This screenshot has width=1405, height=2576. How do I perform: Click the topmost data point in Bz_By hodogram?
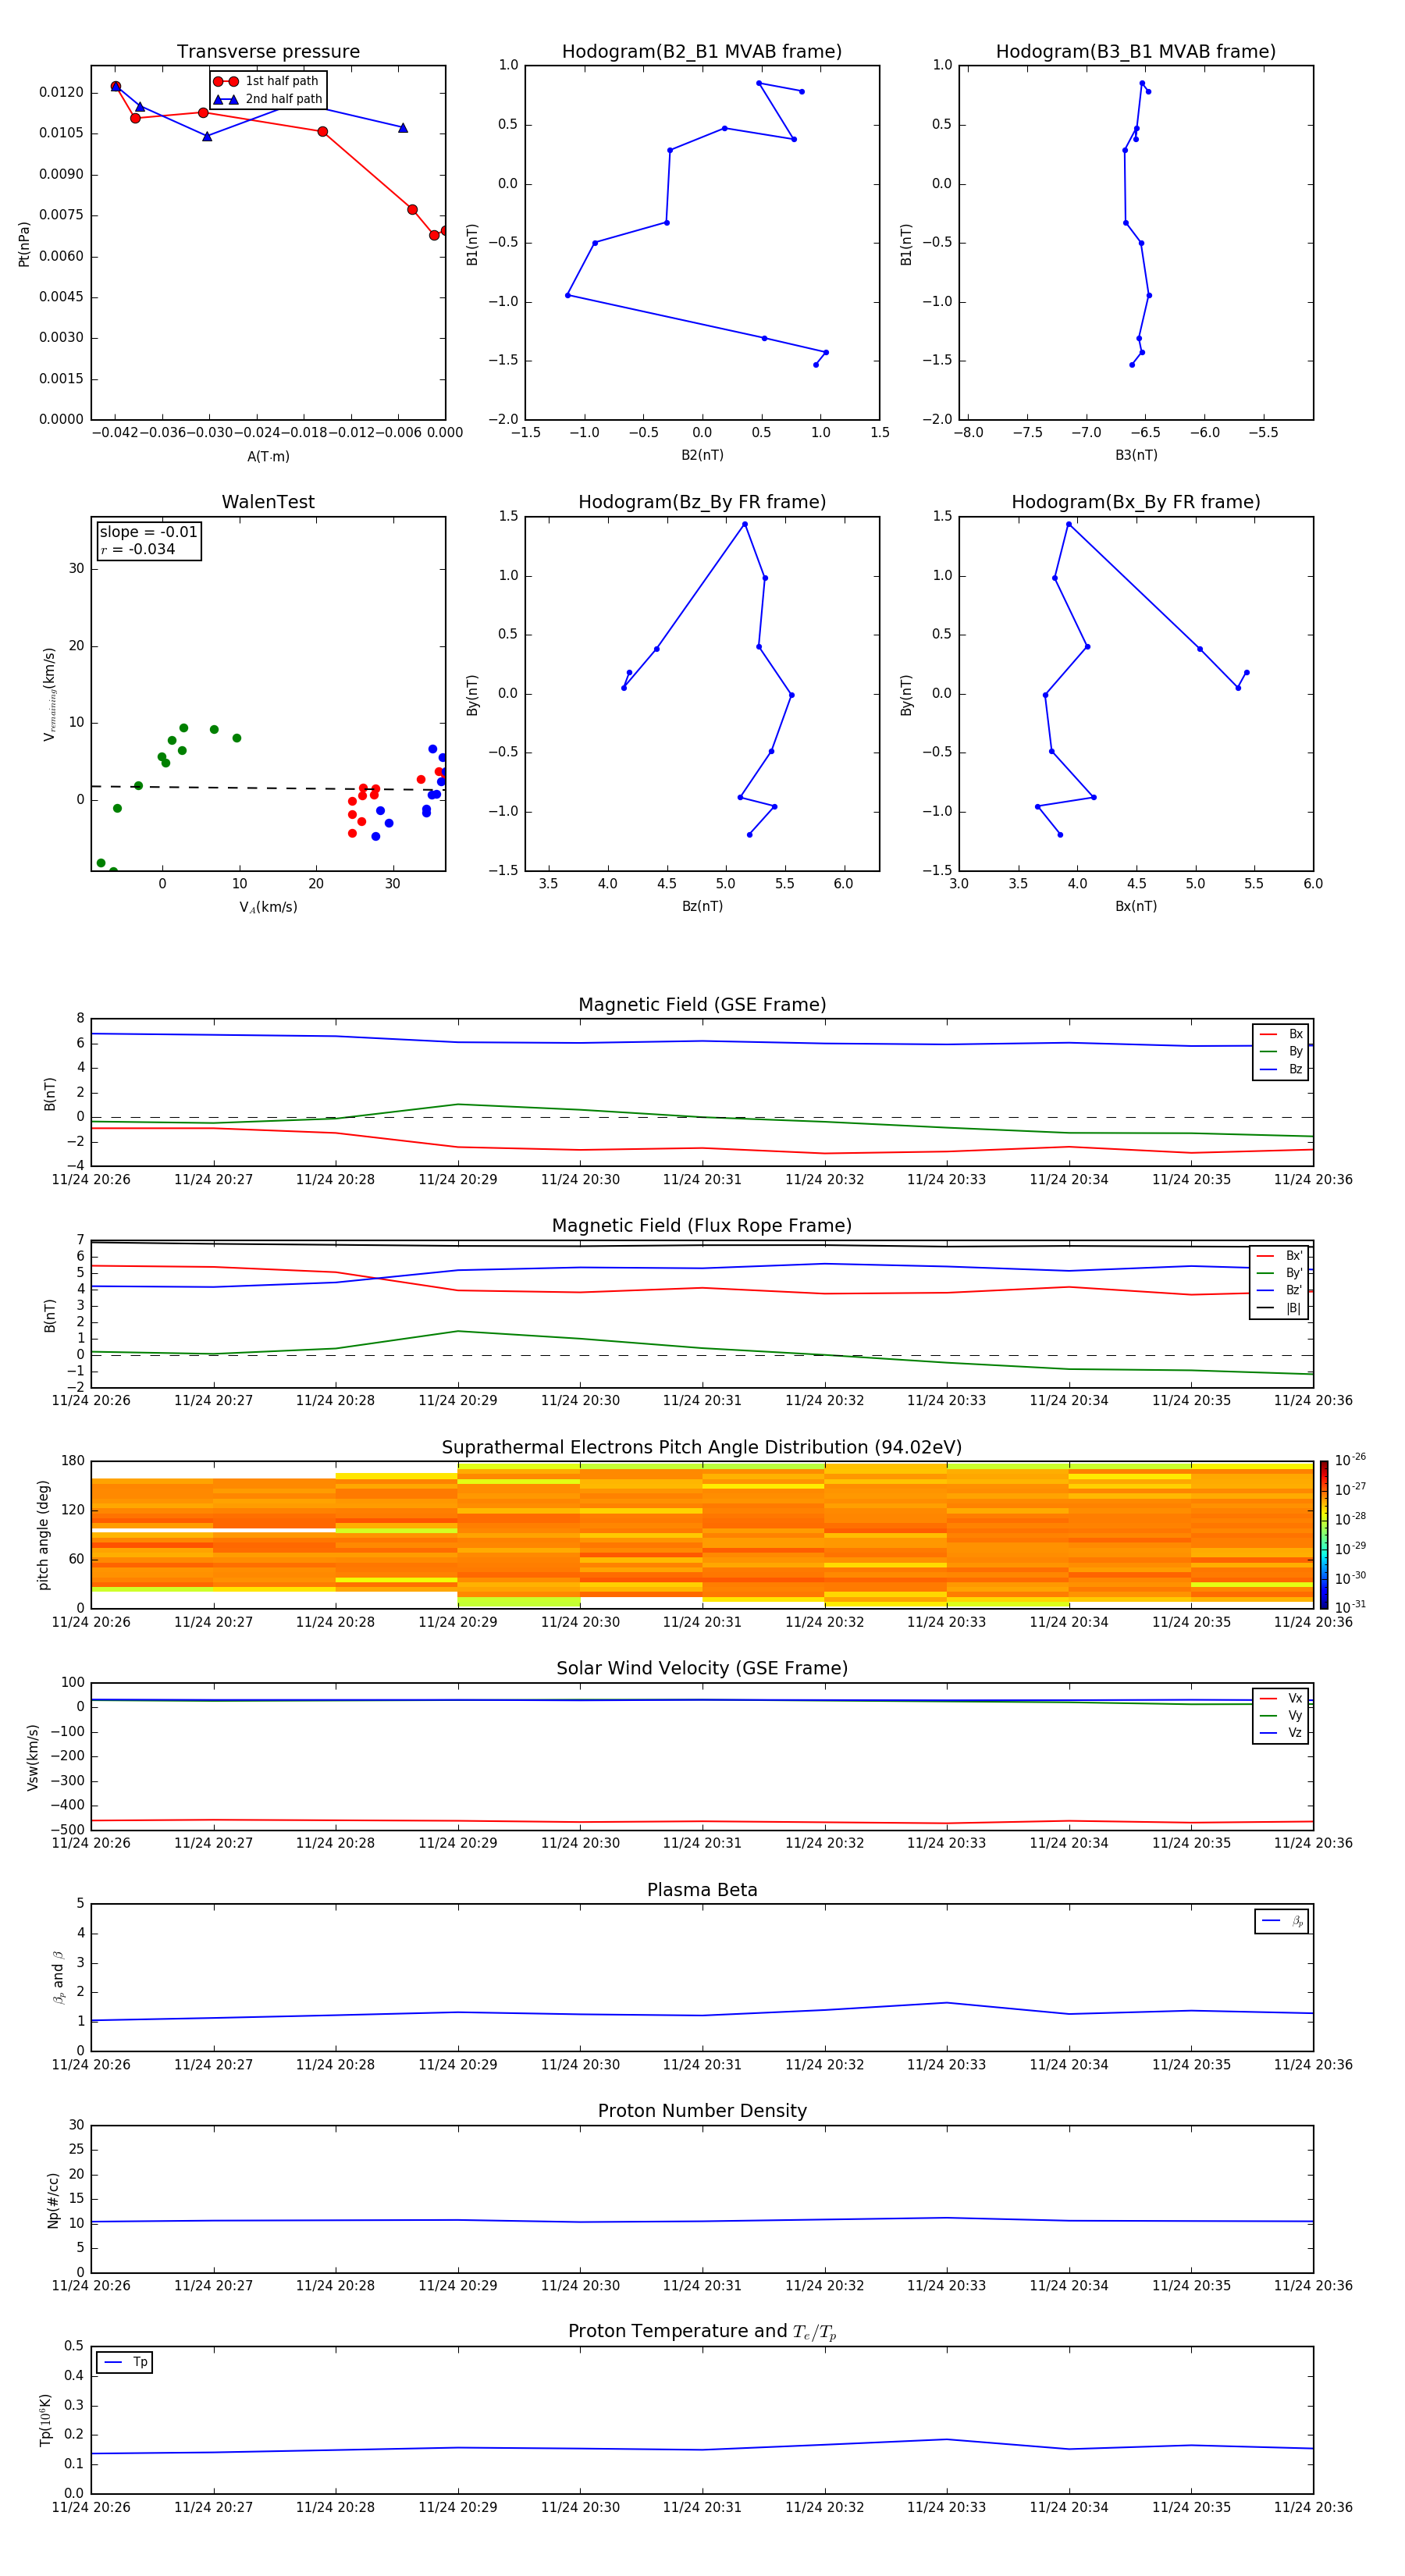[744, 524]
